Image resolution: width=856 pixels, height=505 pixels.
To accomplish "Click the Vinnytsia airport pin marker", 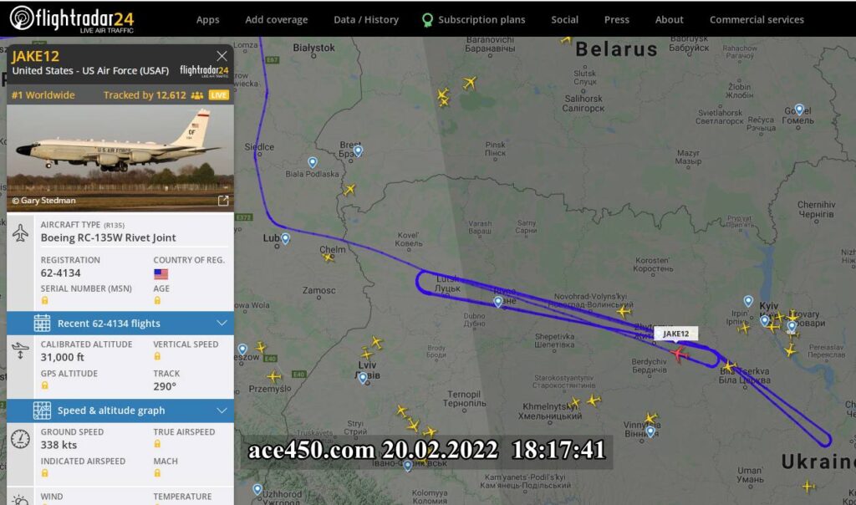I will click(x=650, y=431).
